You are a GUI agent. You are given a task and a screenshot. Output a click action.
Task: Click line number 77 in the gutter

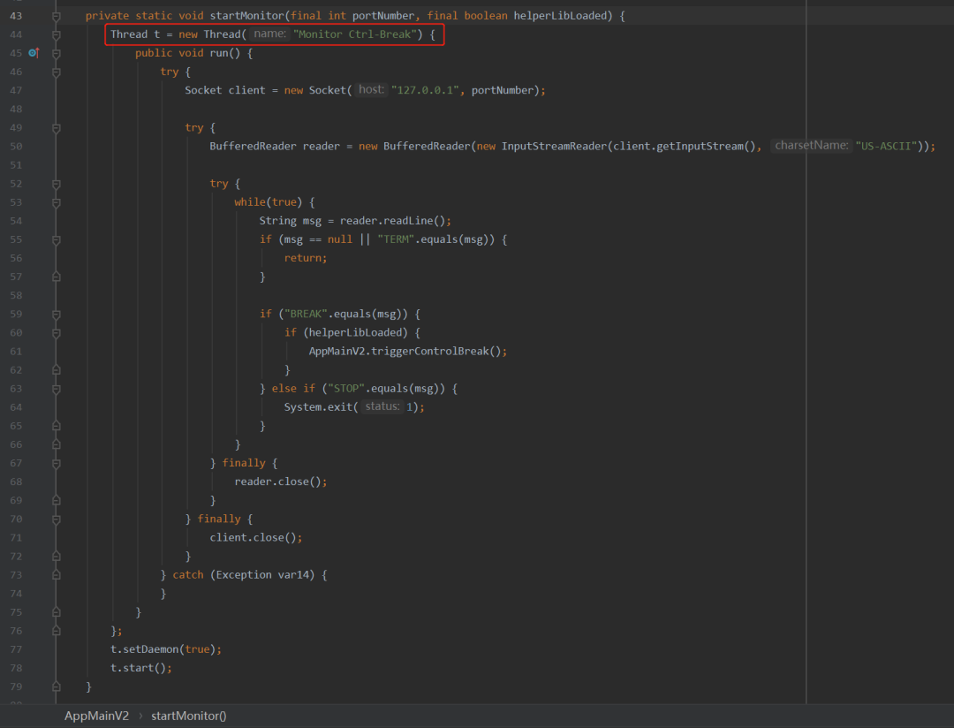pyautogui.click(x=16, y=649)
